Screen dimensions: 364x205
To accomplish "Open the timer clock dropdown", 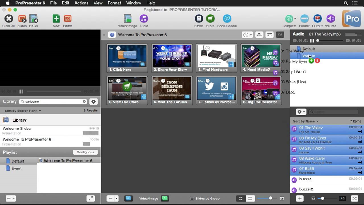I will pyautogui.click(x=247, y=35).
